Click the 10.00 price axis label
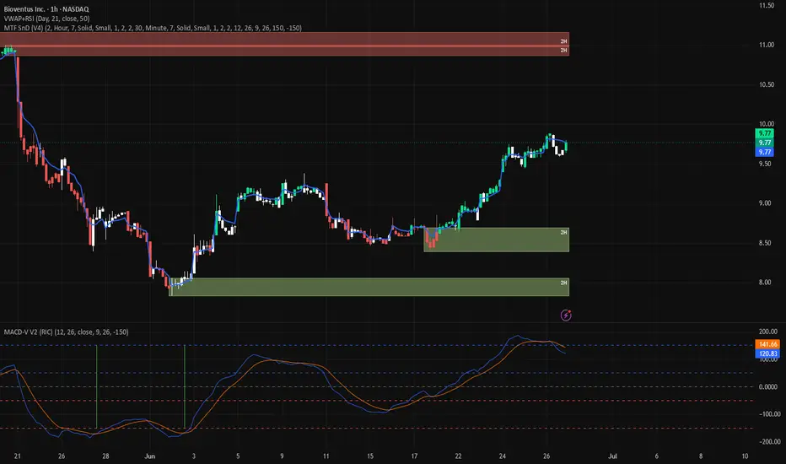Screen dimensions: 786x464 point(767,124)
